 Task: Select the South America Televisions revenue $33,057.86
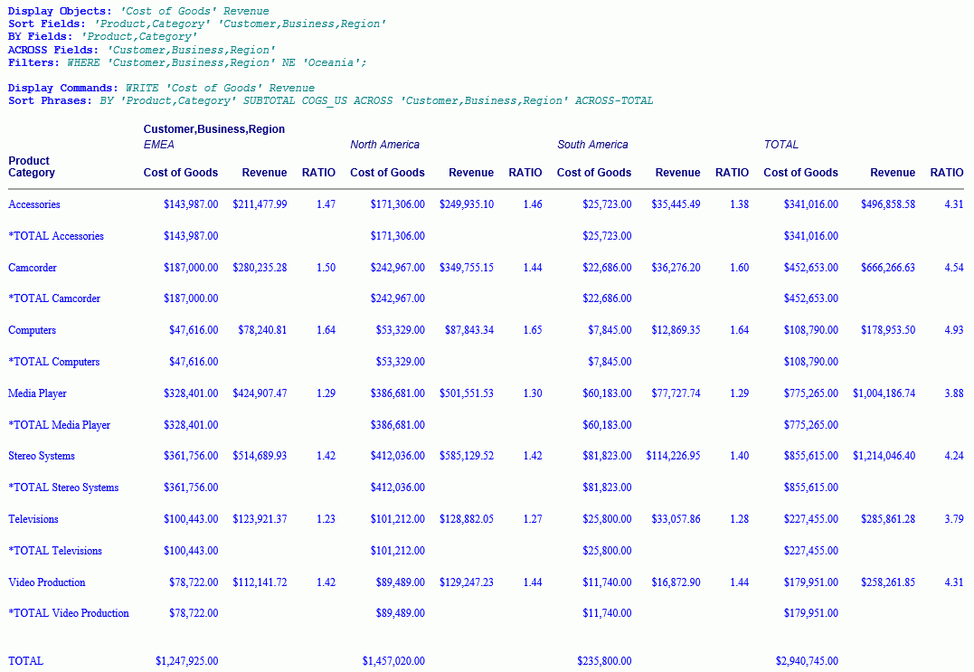click(x=676, y=519)
